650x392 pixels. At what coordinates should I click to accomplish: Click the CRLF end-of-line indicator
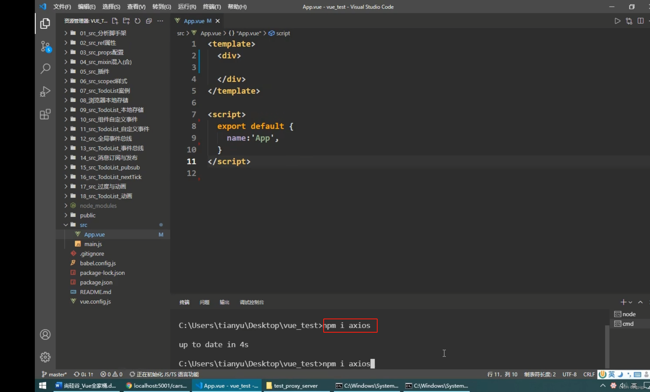[x=589, y=374]
